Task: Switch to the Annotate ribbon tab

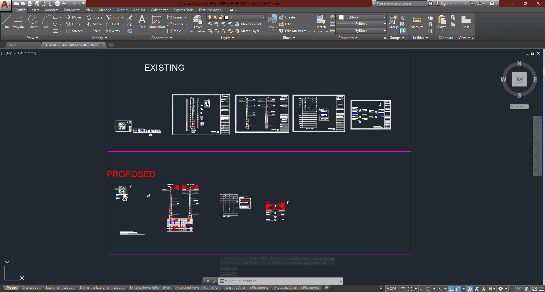Action: click(x=51, y=10)
